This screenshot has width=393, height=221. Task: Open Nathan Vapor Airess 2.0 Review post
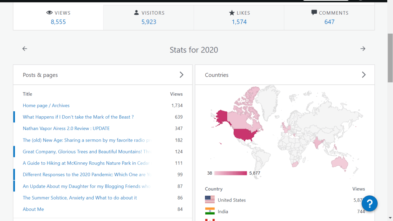click(66, 129)
